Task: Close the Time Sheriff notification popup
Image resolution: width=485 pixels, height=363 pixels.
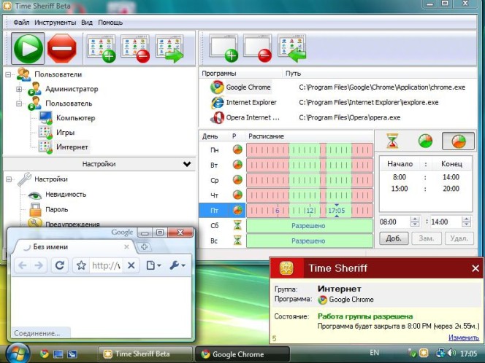Action: [x=476, y=268]
